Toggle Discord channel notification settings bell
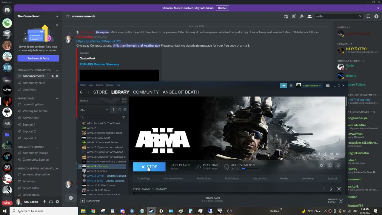This screenshot has width=382, height=215. pos(294,16)
